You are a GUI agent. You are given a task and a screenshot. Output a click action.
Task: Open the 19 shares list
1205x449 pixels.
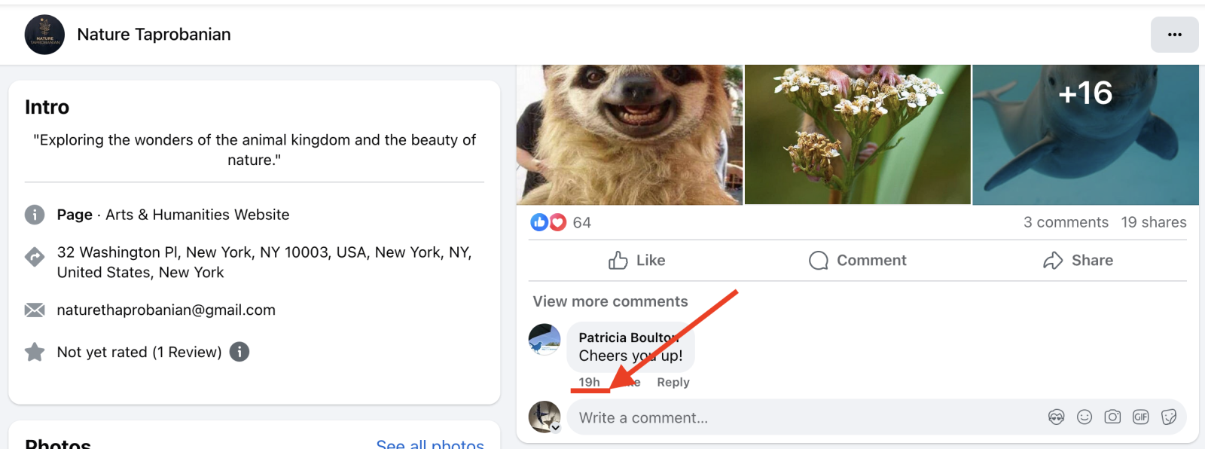coord(1153,222)
